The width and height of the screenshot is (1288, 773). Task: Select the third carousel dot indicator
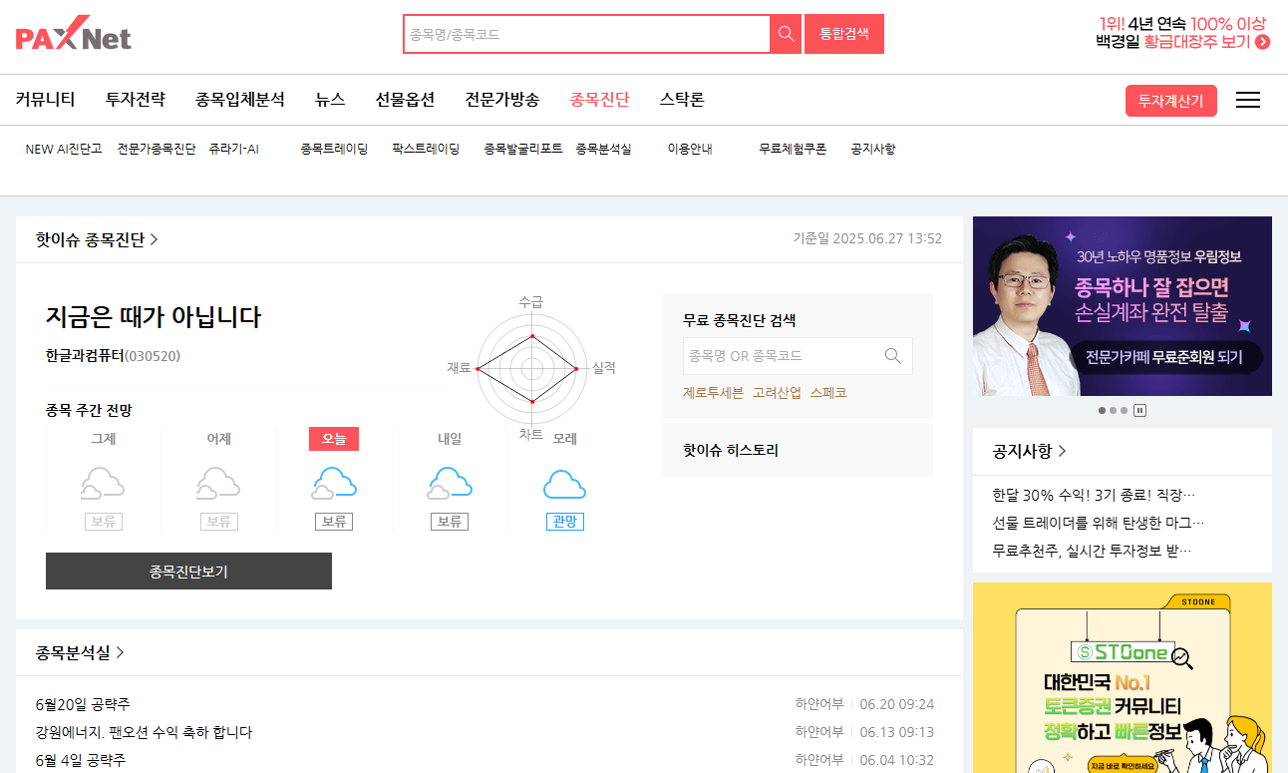(1125, 410)
